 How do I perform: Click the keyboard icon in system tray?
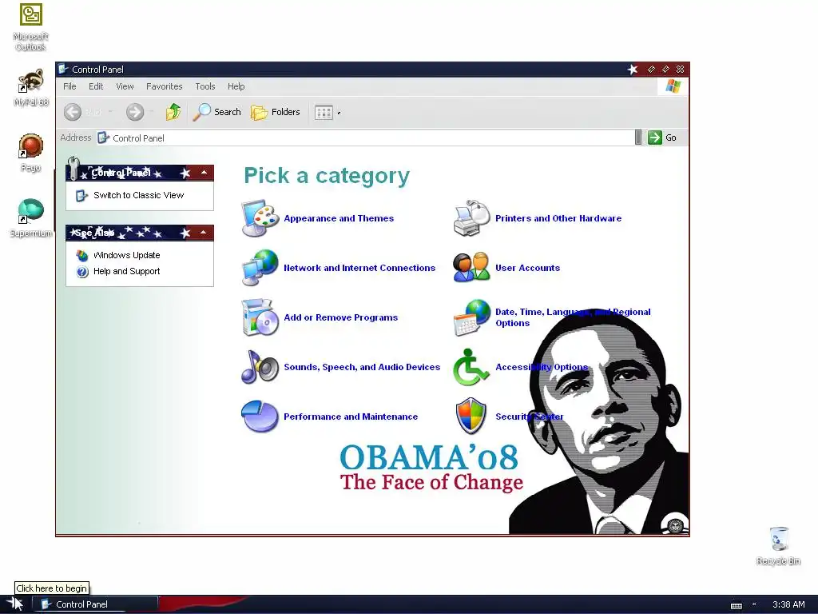(736, 605)
